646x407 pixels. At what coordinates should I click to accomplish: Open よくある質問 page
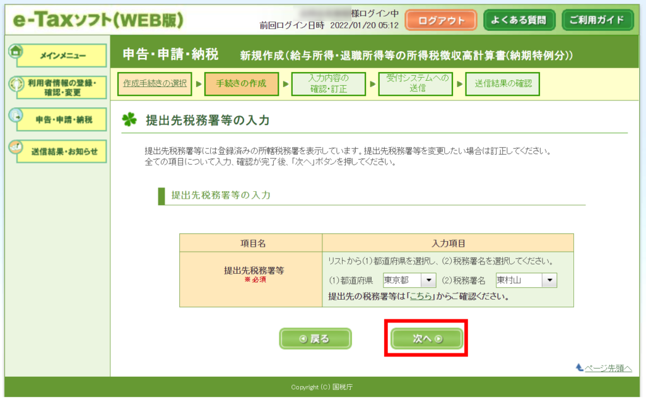coord(519,20)
